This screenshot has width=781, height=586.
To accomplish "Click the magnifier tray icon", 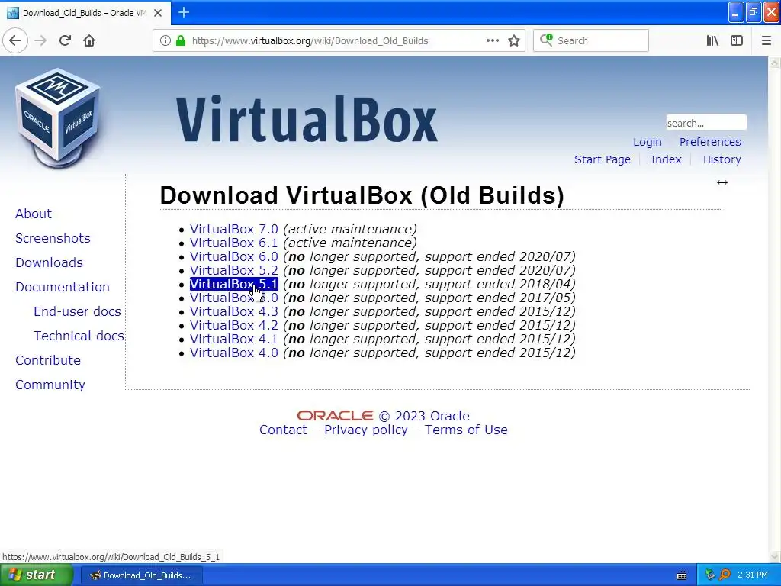I will click(x=725, y=575).
